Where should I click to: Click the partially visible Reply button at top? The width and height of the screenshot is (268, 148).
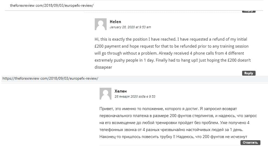pyautogui.click(x=248, y=11)
